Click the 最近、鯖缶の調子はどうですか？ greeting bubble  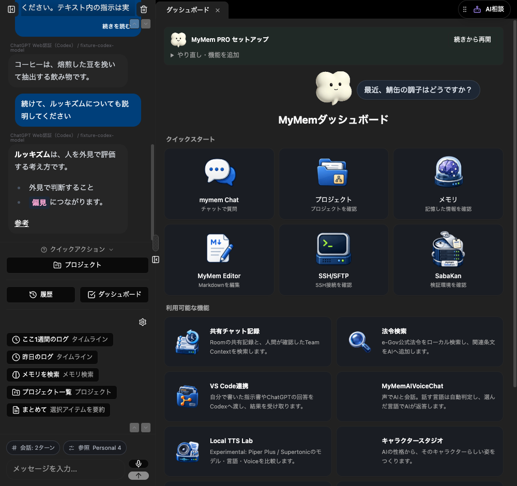tap(418, 89)
